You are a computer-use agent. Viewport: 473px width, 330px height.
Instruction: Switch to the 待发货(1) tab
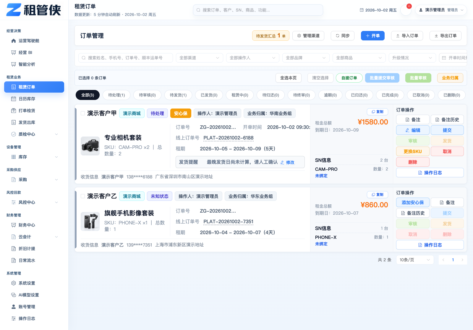click(x=178, y=95)
